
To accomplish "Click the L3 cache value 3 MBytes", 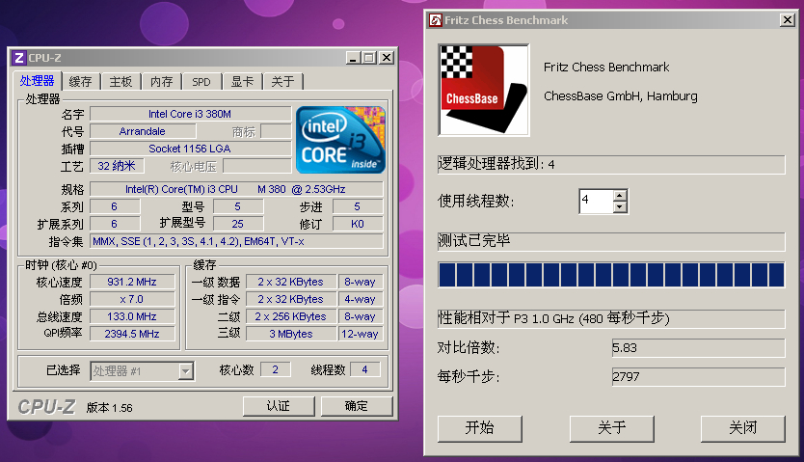I will click(x=291, y=334).
